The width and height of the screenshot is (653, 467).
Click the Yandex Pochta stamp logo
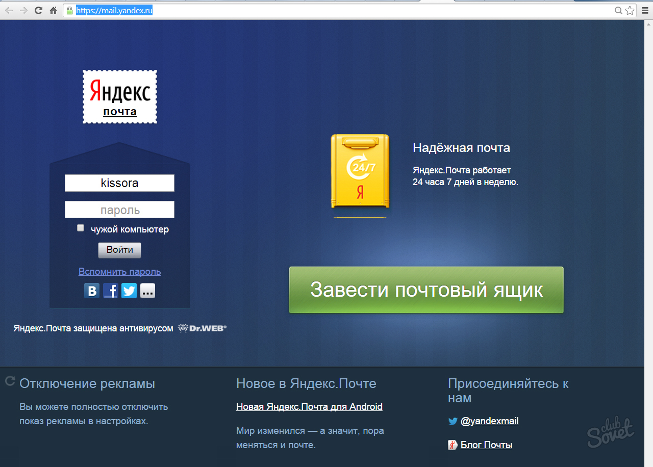coord(120,97)
